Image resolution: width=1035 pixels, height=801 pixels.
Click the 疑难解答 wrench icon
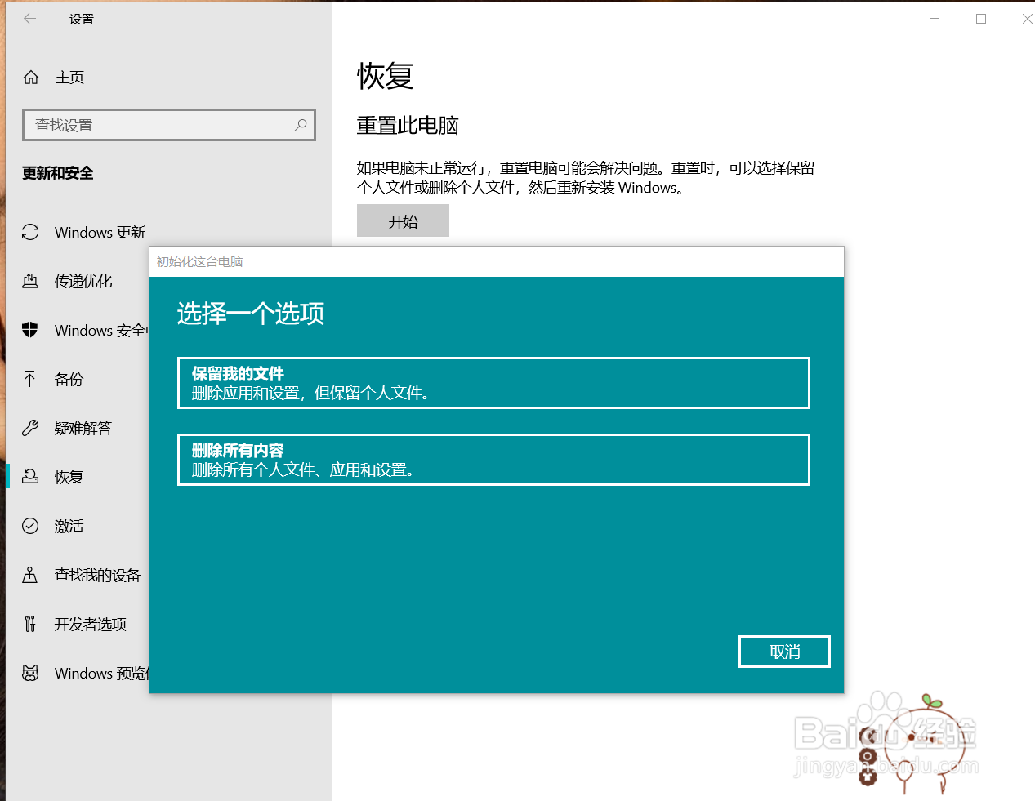click(x=30, y=428)
